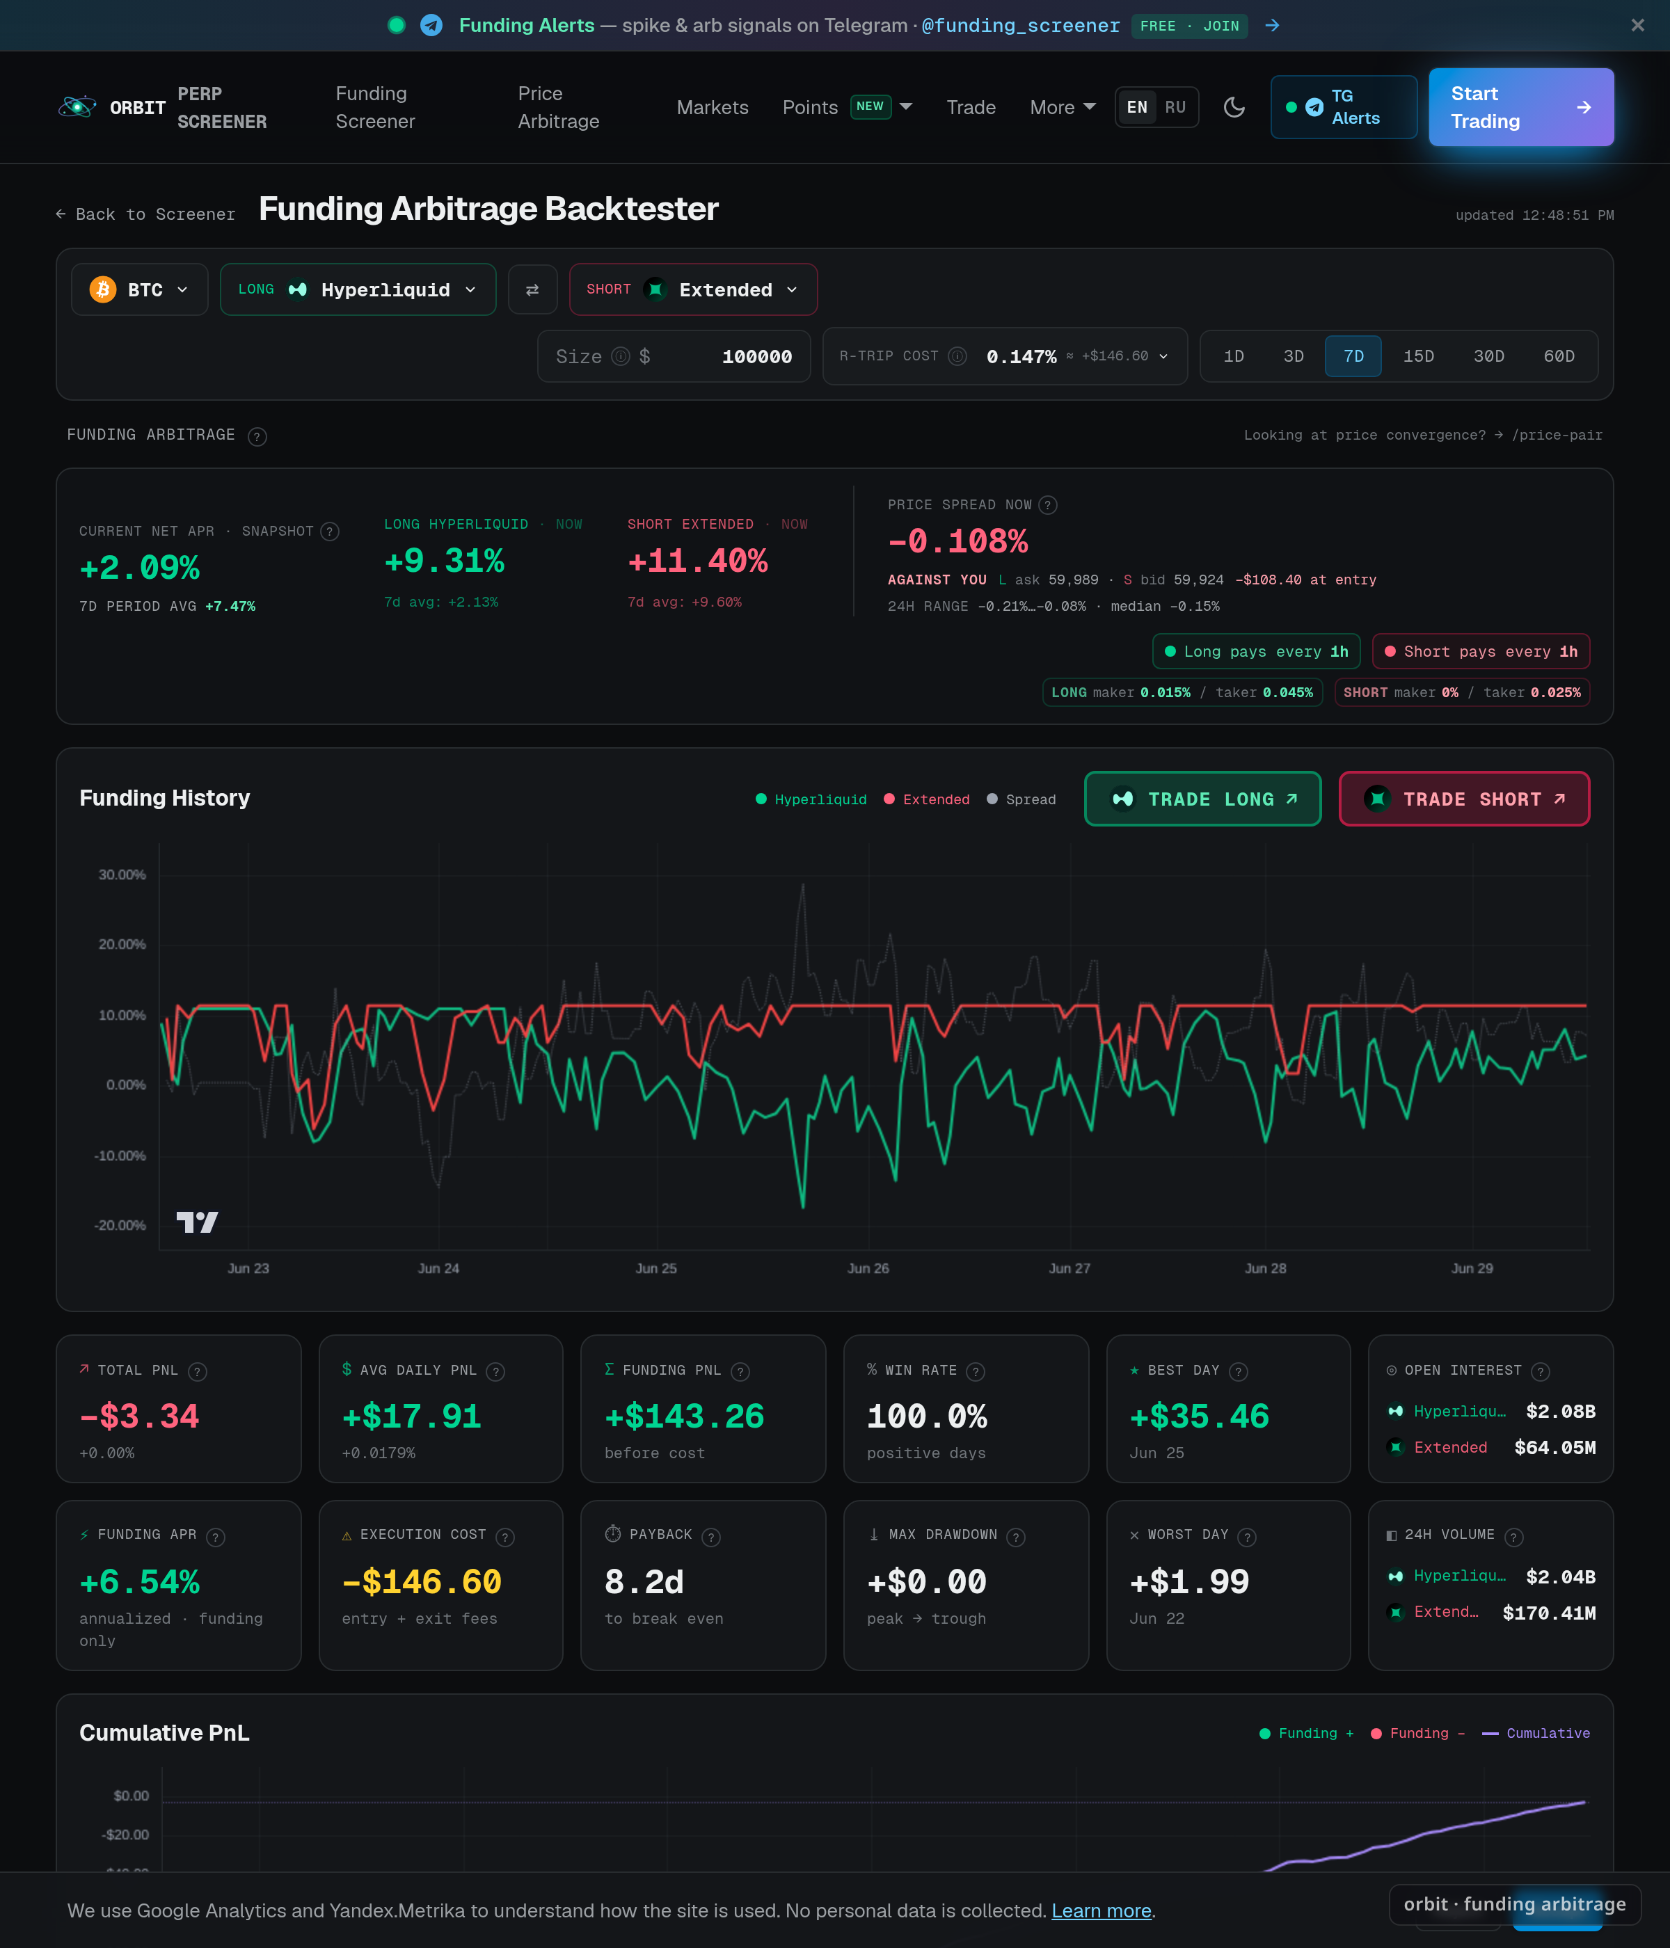The width and height of the screenshot is (1670, 1948).
Task: Select the 1D period tab
Action: (x=1234, y=356)
